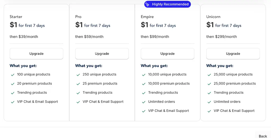Upgrade to the Pro plan
This screenshot has width=271, height=138.
102,54
